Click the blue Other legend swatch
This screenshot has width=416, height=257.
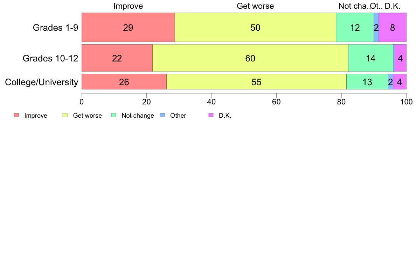click(162, 115)
